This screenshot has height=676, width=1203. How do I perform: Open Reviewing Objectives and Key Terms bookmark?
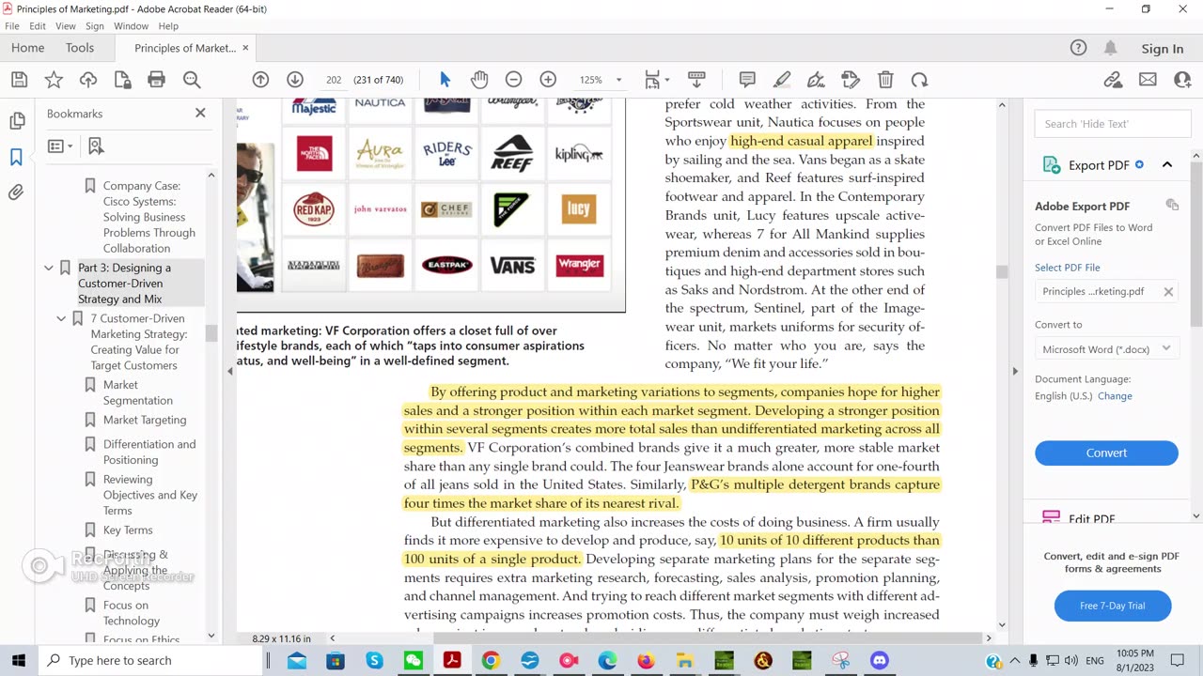point(150,495)
